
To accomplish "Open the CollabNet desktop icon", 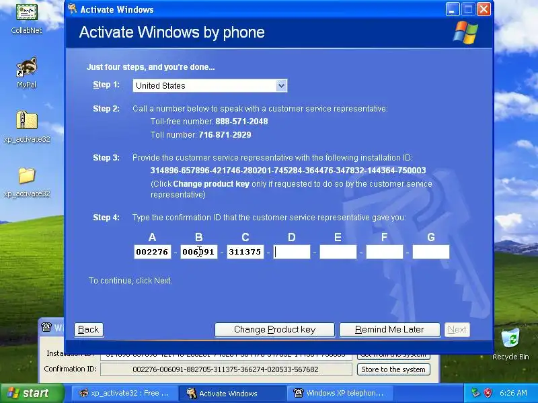I will coord(26,18).
